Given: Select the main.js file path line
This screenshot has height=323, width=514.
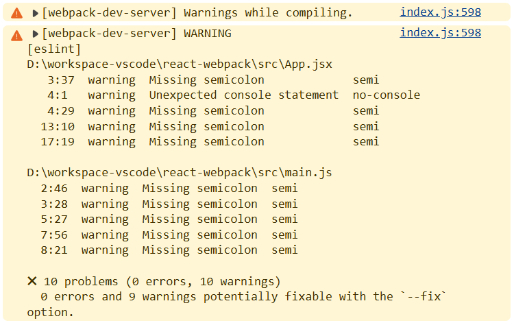Looking at the screenshot, I should click(180, 173).
